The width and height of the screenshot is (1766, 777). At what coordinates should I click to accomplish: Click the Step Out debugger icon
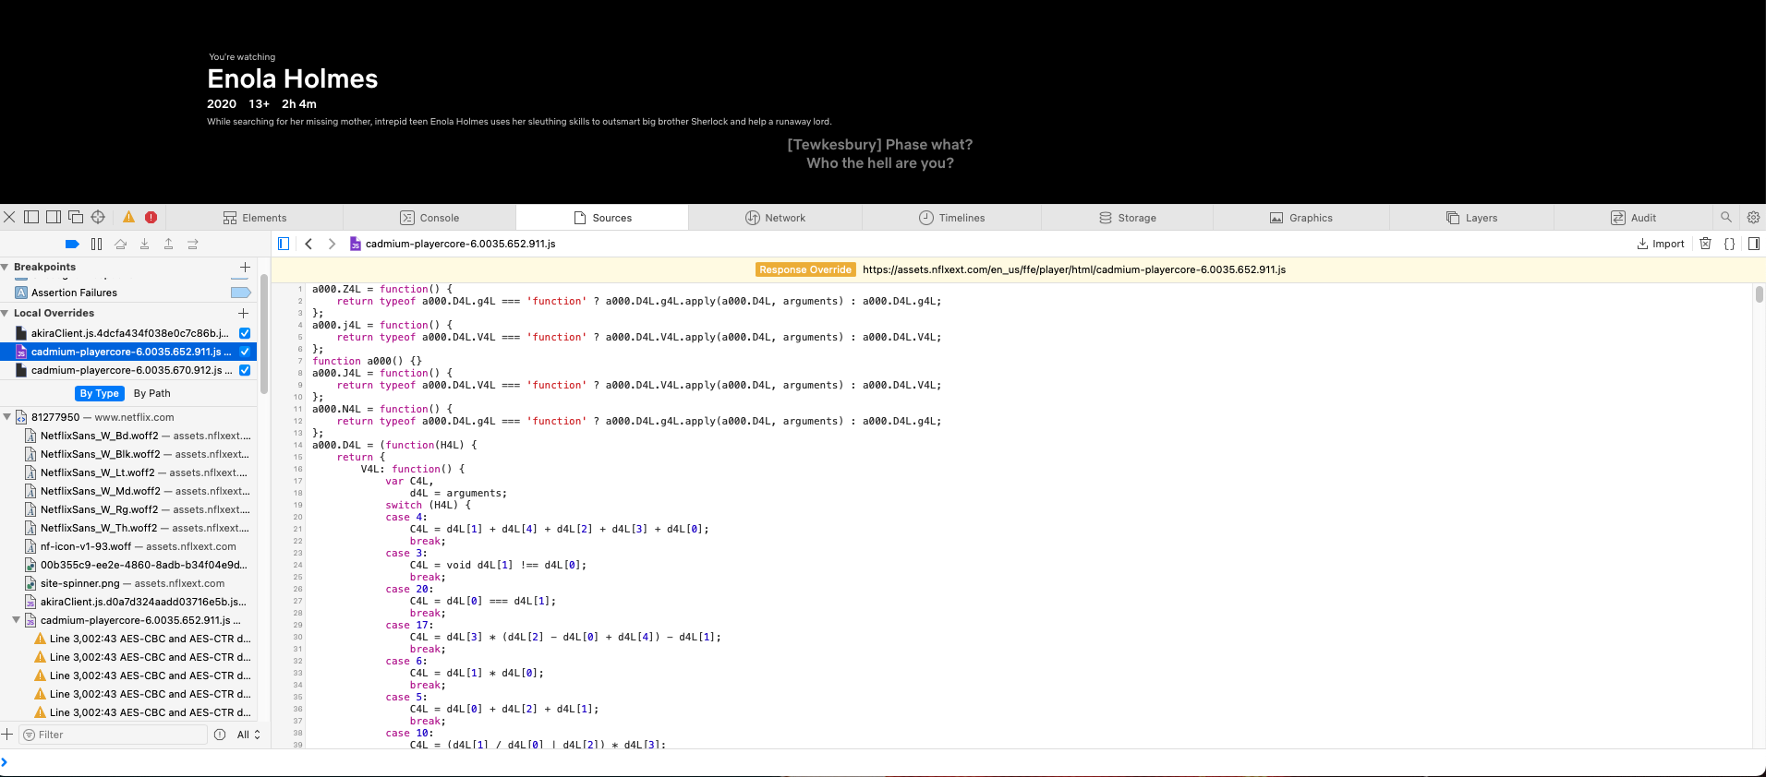click(x=168, y=244)
